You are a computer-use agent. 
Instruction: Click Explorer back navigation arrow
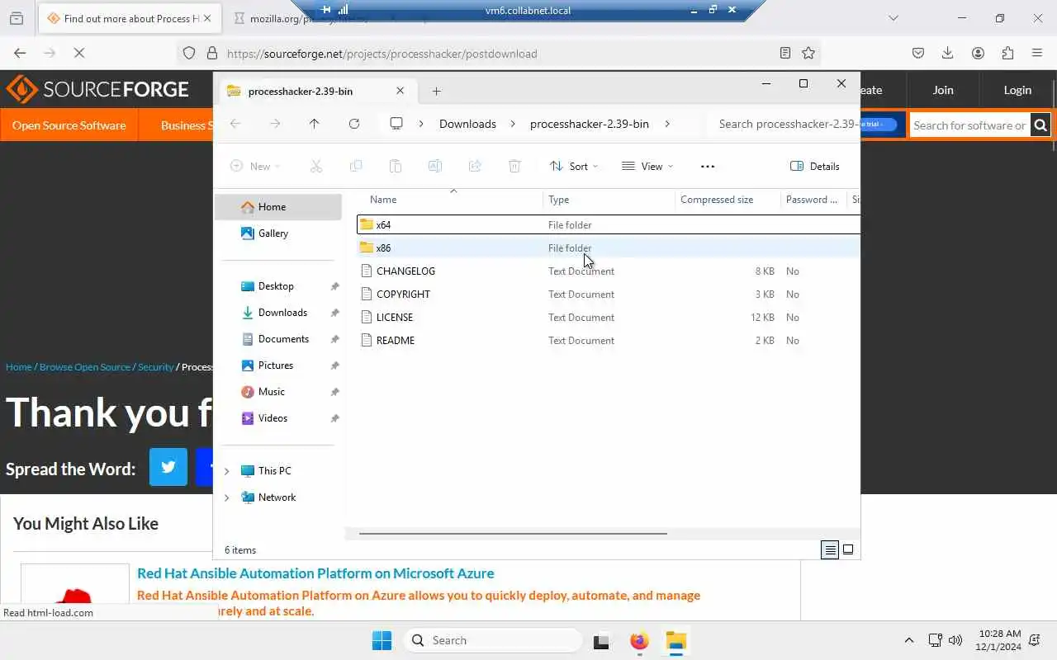(x=235, y=124)
